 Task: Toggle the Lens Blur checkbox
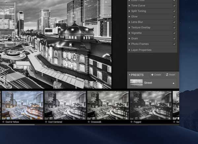174,22
